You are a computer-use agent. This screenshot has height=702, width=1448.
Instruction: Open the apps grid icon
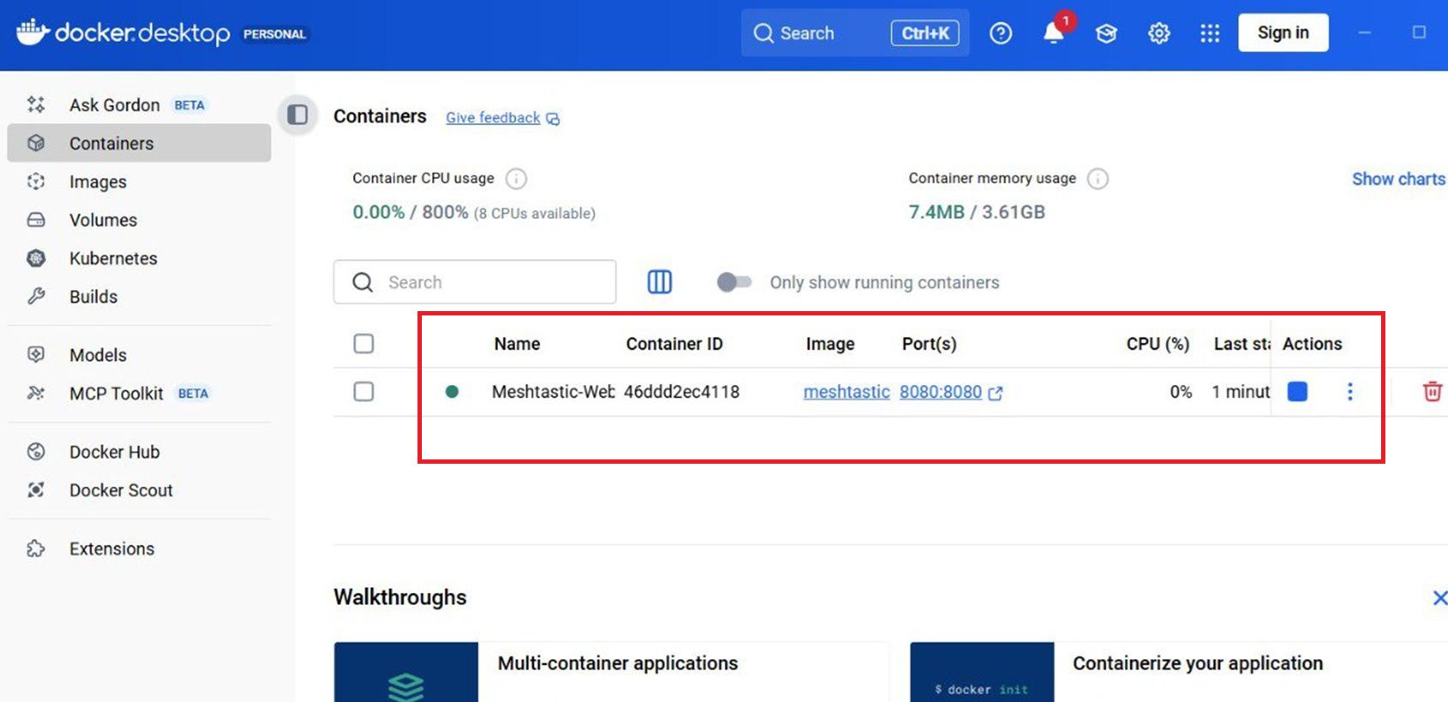pos(1210,33)
